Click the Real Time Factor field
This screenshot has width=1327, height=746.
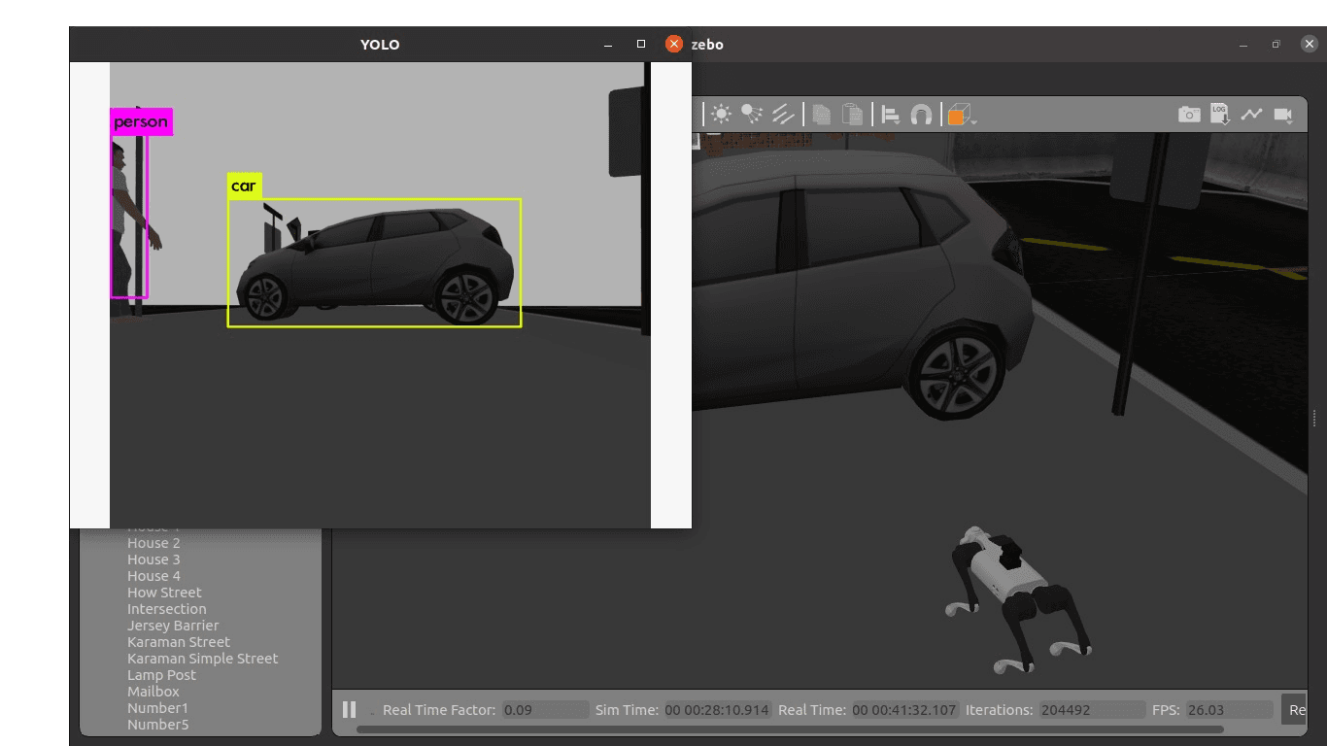545,710
